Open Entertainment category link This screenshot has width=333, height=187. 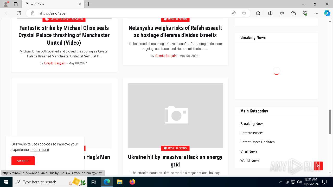pos(252,133)
